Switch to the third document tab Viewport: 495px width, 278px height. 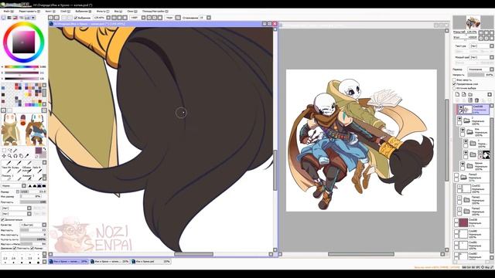(151, 262)
